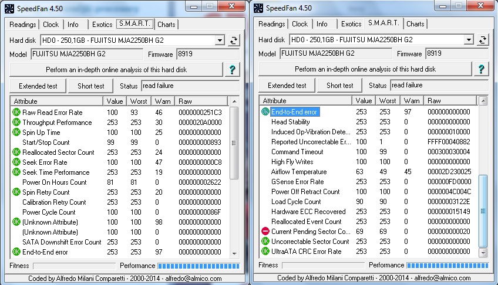Select Start/Stop Count row
The width and height of the screenshot is (498, 285).
coord(120,142)
